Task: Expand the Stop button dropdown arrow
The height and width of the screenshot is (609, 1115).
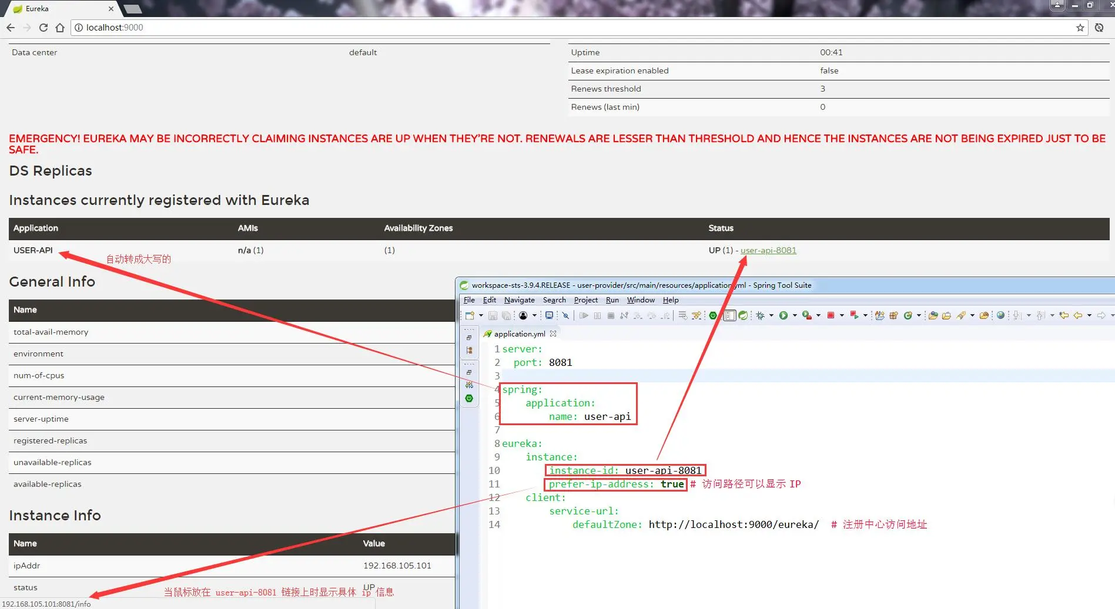Action: point(842,315)
